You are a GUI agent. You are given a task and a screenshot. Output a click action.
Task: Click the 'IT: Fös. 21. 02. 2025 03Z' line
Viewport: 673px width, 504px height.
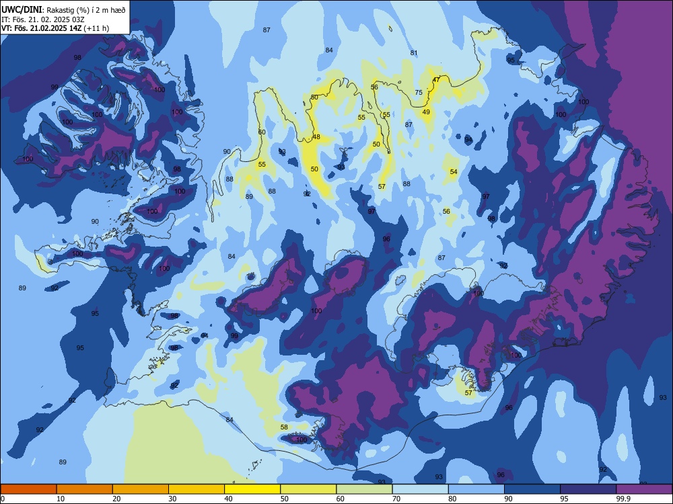coord(43,19)
